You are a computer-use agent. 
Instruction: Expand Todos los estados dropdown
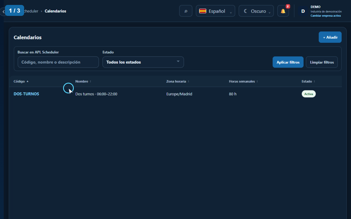[143, 62]
